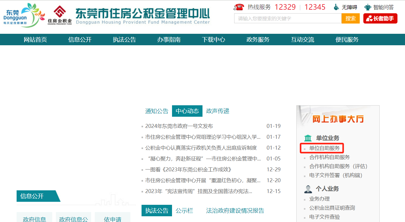Open the red 长者助手 button
Screen dimensions: 405x222
[380, 18]
